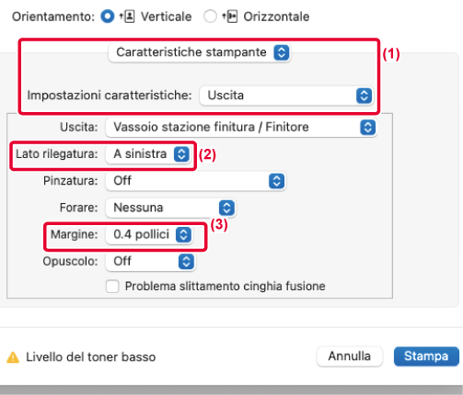Enable Problema slittamento cinghia fusione checkbox
Viewport: 463px width, 395px height.
click(x=112, y=287)
